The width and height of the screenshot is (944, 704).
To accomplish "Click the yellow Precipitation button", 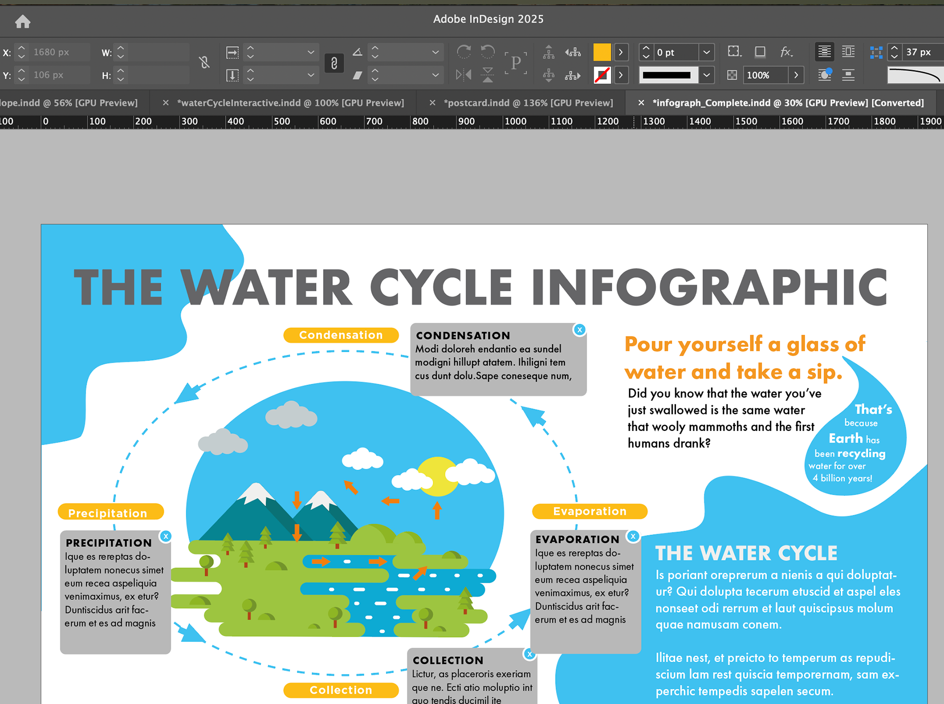I will coord(111,512).
